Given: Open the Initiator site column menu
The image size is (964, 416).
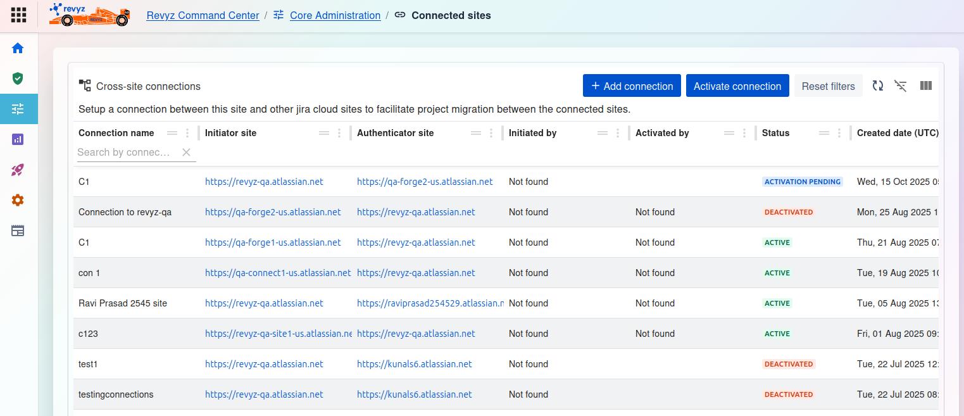Looking at the screenshot, I should pyautogui.click(x=339, y=133).
